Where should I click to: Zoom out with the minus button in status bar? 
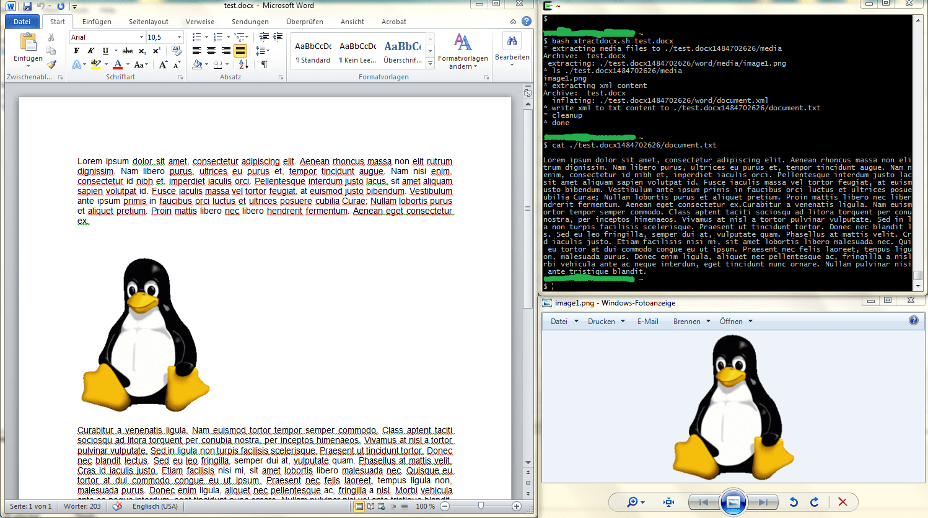coord(445,506)
